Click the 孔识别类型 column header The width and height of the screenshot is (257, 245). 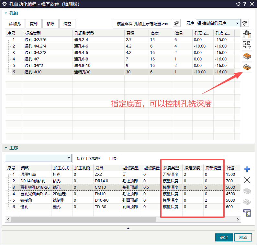click(x=98, y=33)
